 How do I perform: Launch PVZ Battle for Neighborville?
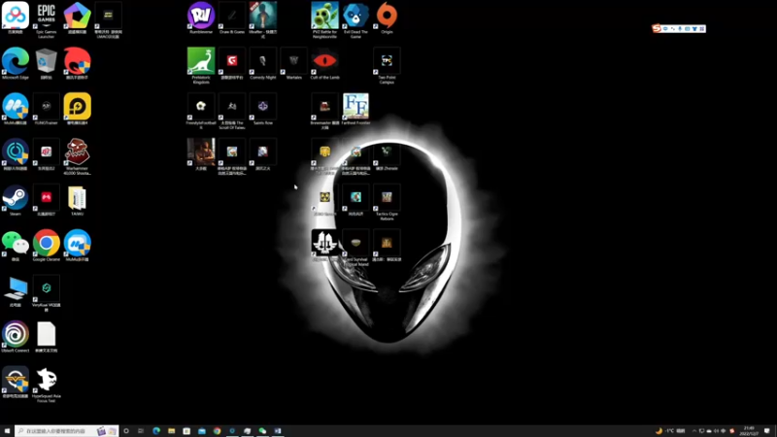click(x=324, y=19)
